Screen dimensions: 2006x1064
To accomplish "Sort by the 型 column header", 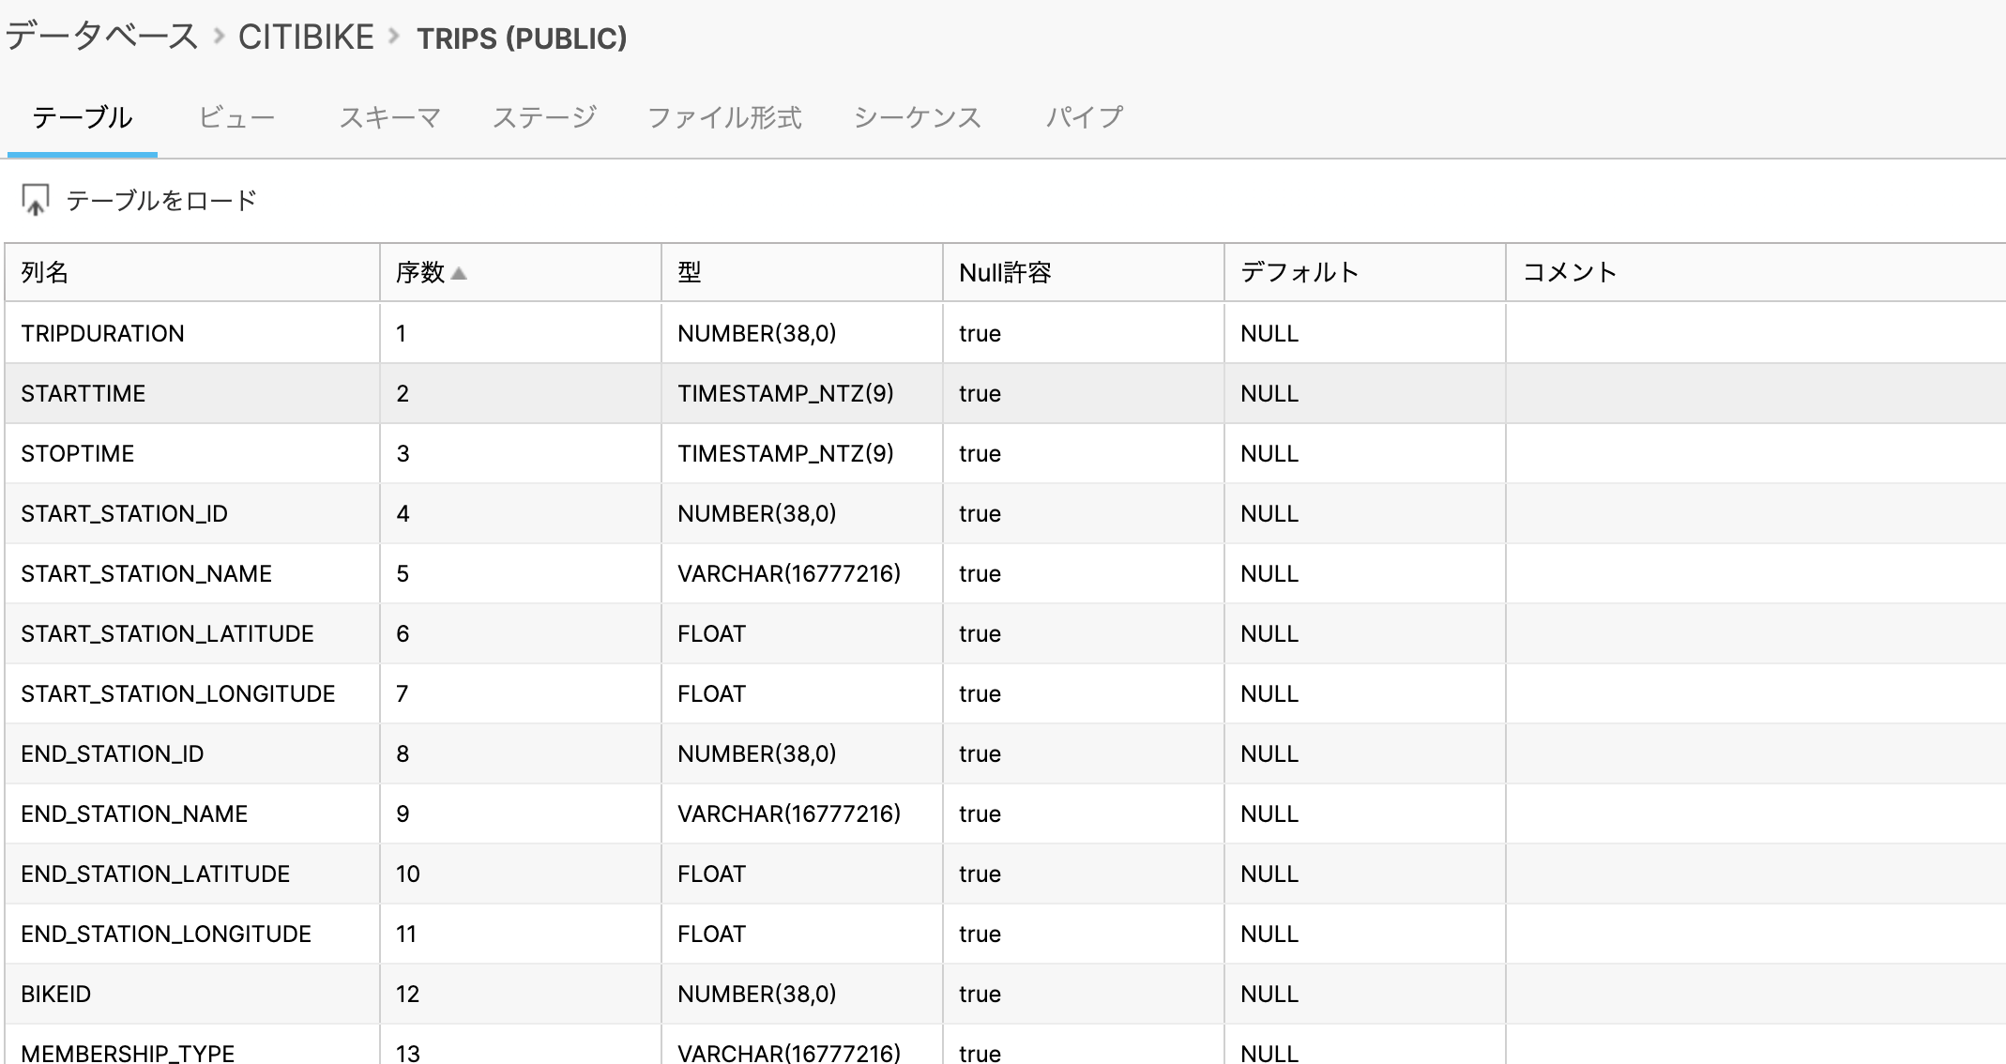I will click(x=690, y=272).
